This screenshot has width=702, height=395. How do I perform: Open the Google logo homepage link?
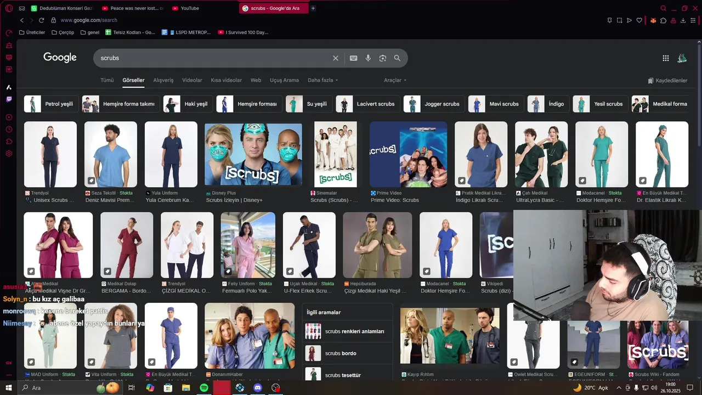pyautogui.click(x=60, y=58)
